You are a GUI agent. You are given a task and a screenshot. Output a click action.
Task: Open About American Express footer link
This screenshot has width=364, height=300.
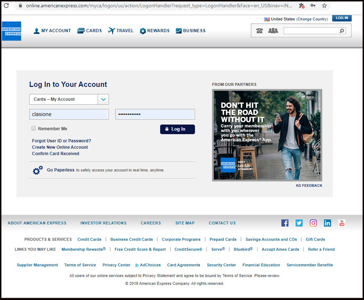(x=37, y=223)
